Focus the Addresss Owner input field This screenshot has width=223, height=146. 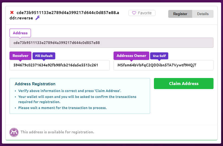coord(163,65)
